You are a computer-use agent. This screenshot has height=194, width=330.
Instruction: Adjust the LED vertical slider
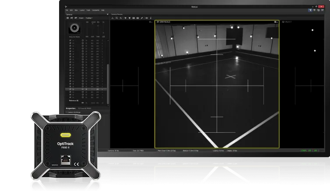pos(103,29)
